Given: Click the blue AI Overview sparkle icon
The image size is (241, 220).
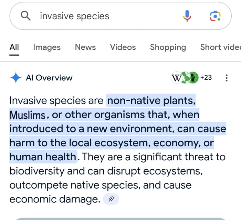Looking at the screenshot, I should pyautogui.click(x=16, y=78).
